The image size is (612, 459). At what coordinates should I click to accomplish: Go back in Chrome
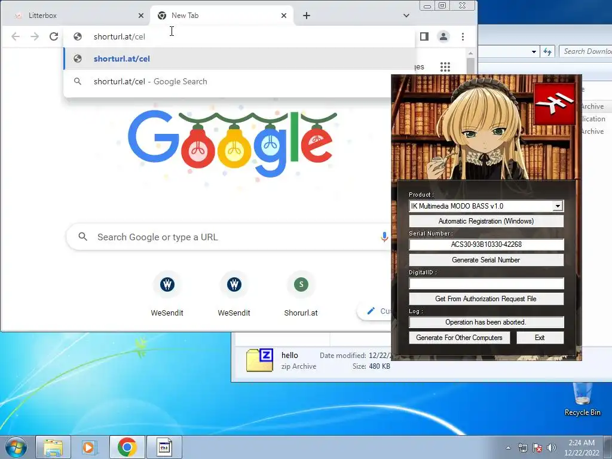click(x=16, y=36)
